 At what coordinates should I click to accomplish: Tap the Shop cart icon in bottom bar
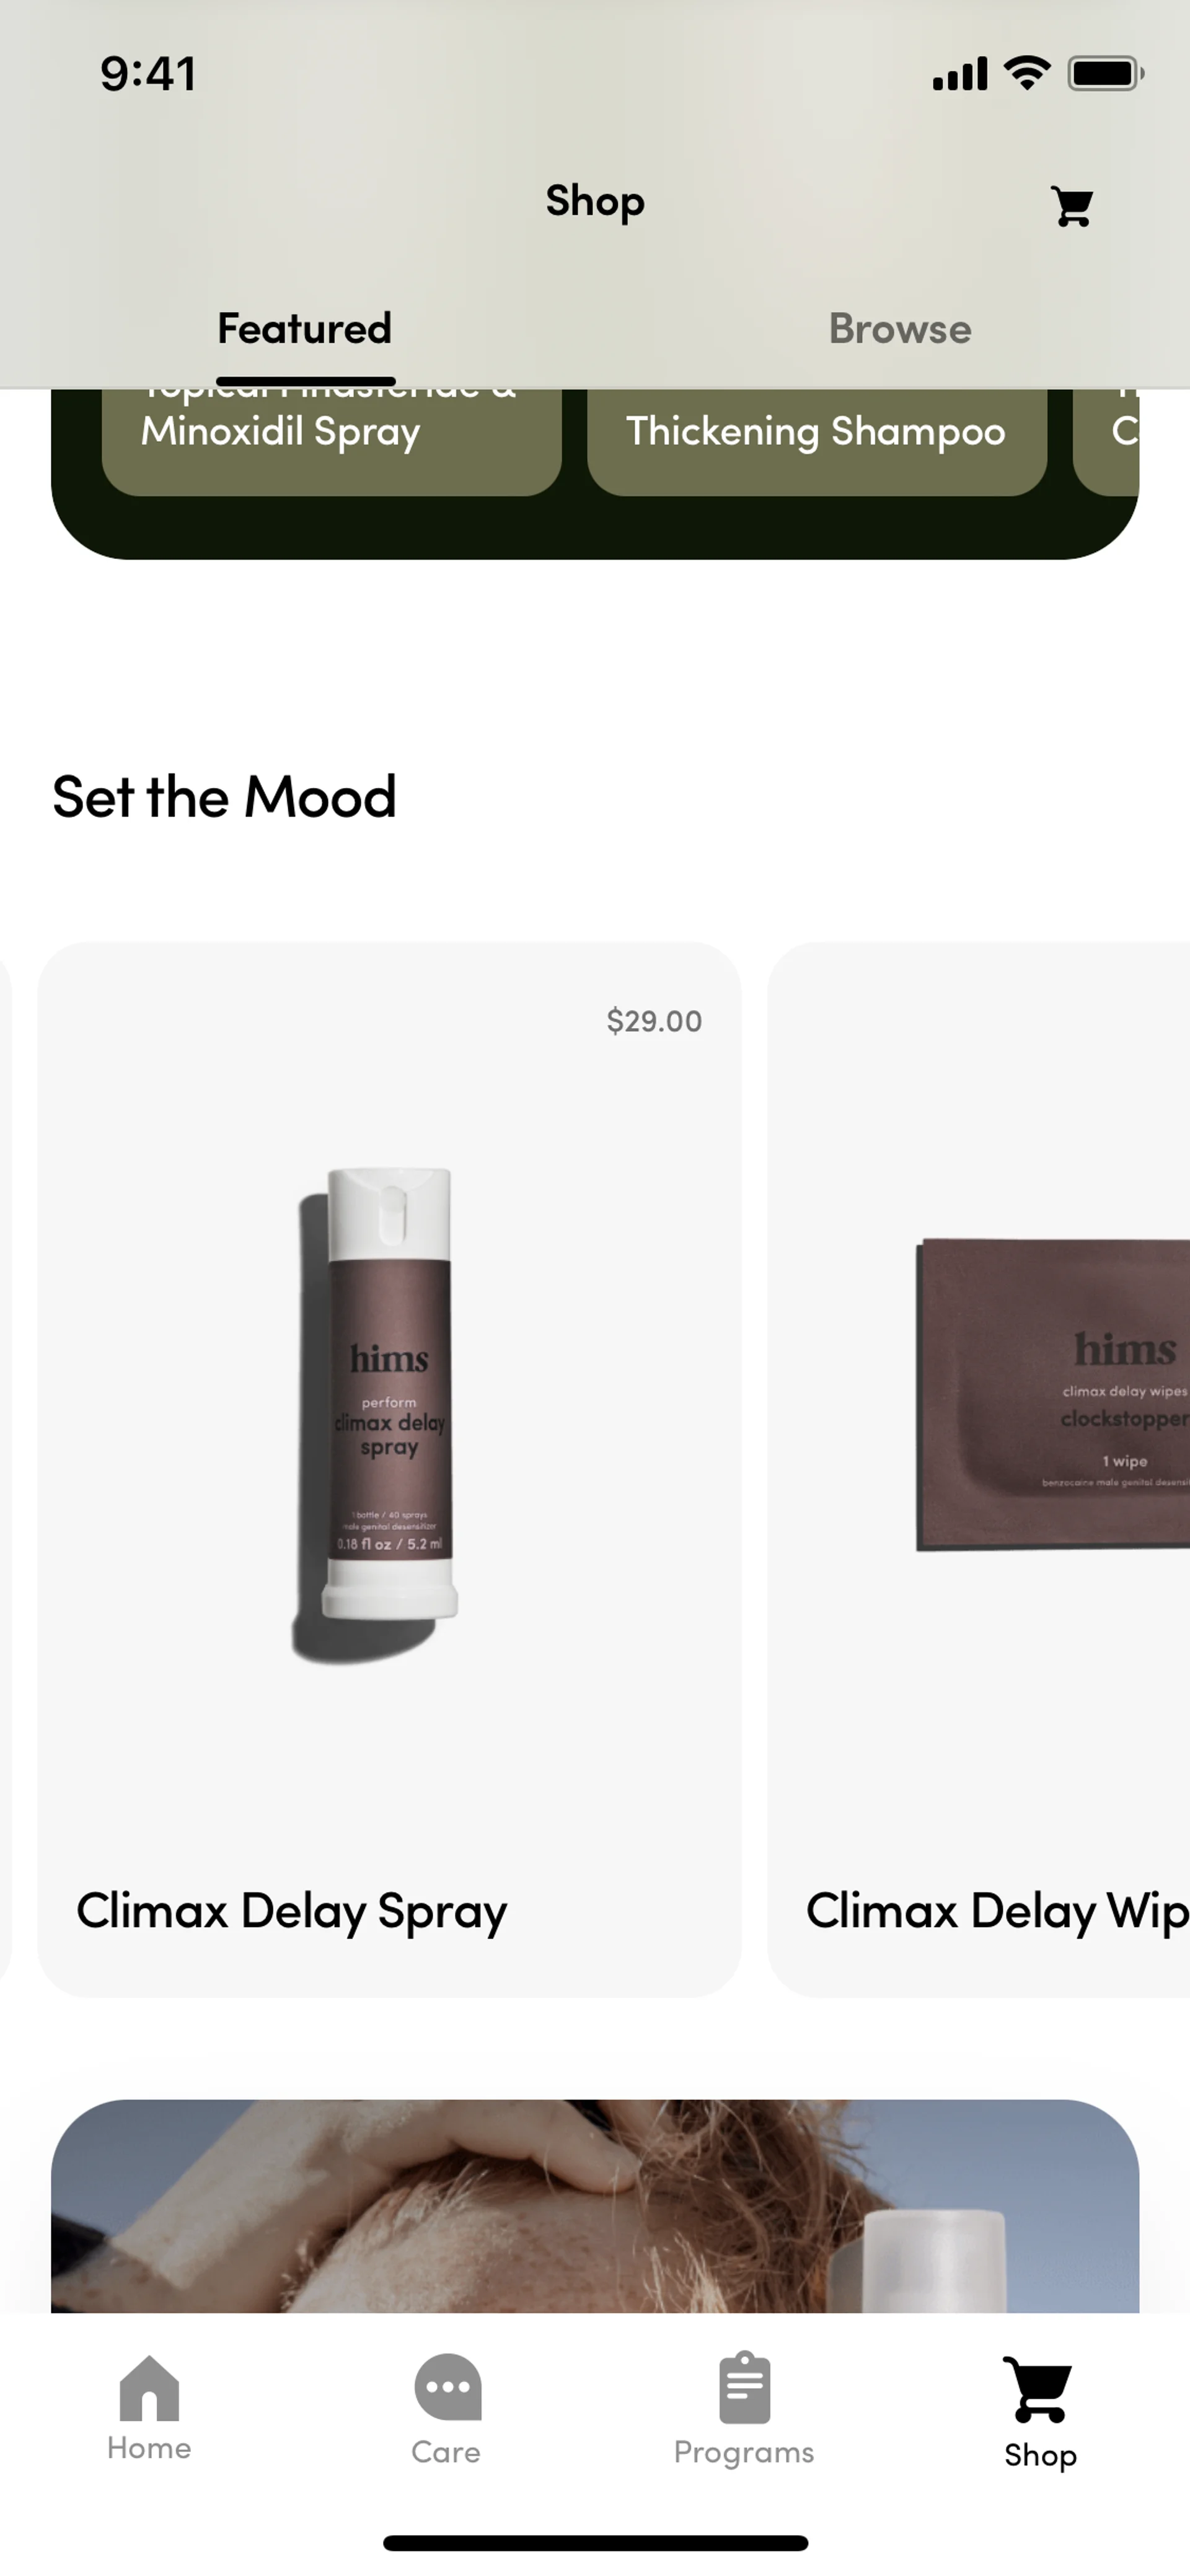1039,2390
